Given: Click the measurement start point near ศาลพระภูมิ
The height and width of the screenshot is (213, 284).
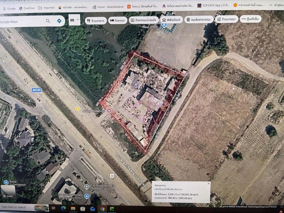Looking at the screenshot, I should coord(109,110).
